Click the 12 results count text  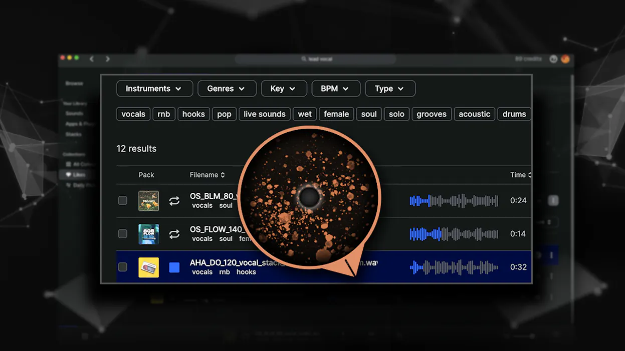pos(136,149)
